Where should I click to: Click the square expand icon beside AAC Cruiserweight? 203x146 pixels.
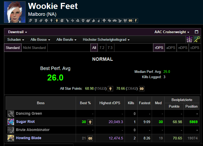click(x=196, y=32)
